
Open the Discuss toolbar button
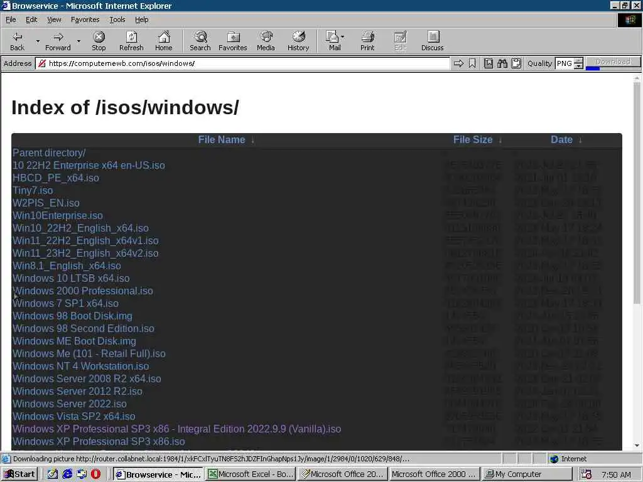[x=432, y=41]
